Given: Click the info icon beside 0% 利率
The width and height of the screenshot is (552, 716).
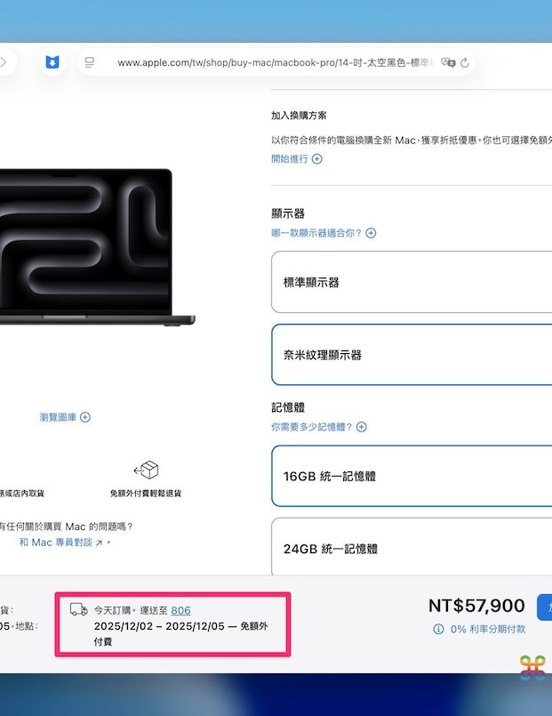Looking at the screenshot, I should [x=438, y=629].
